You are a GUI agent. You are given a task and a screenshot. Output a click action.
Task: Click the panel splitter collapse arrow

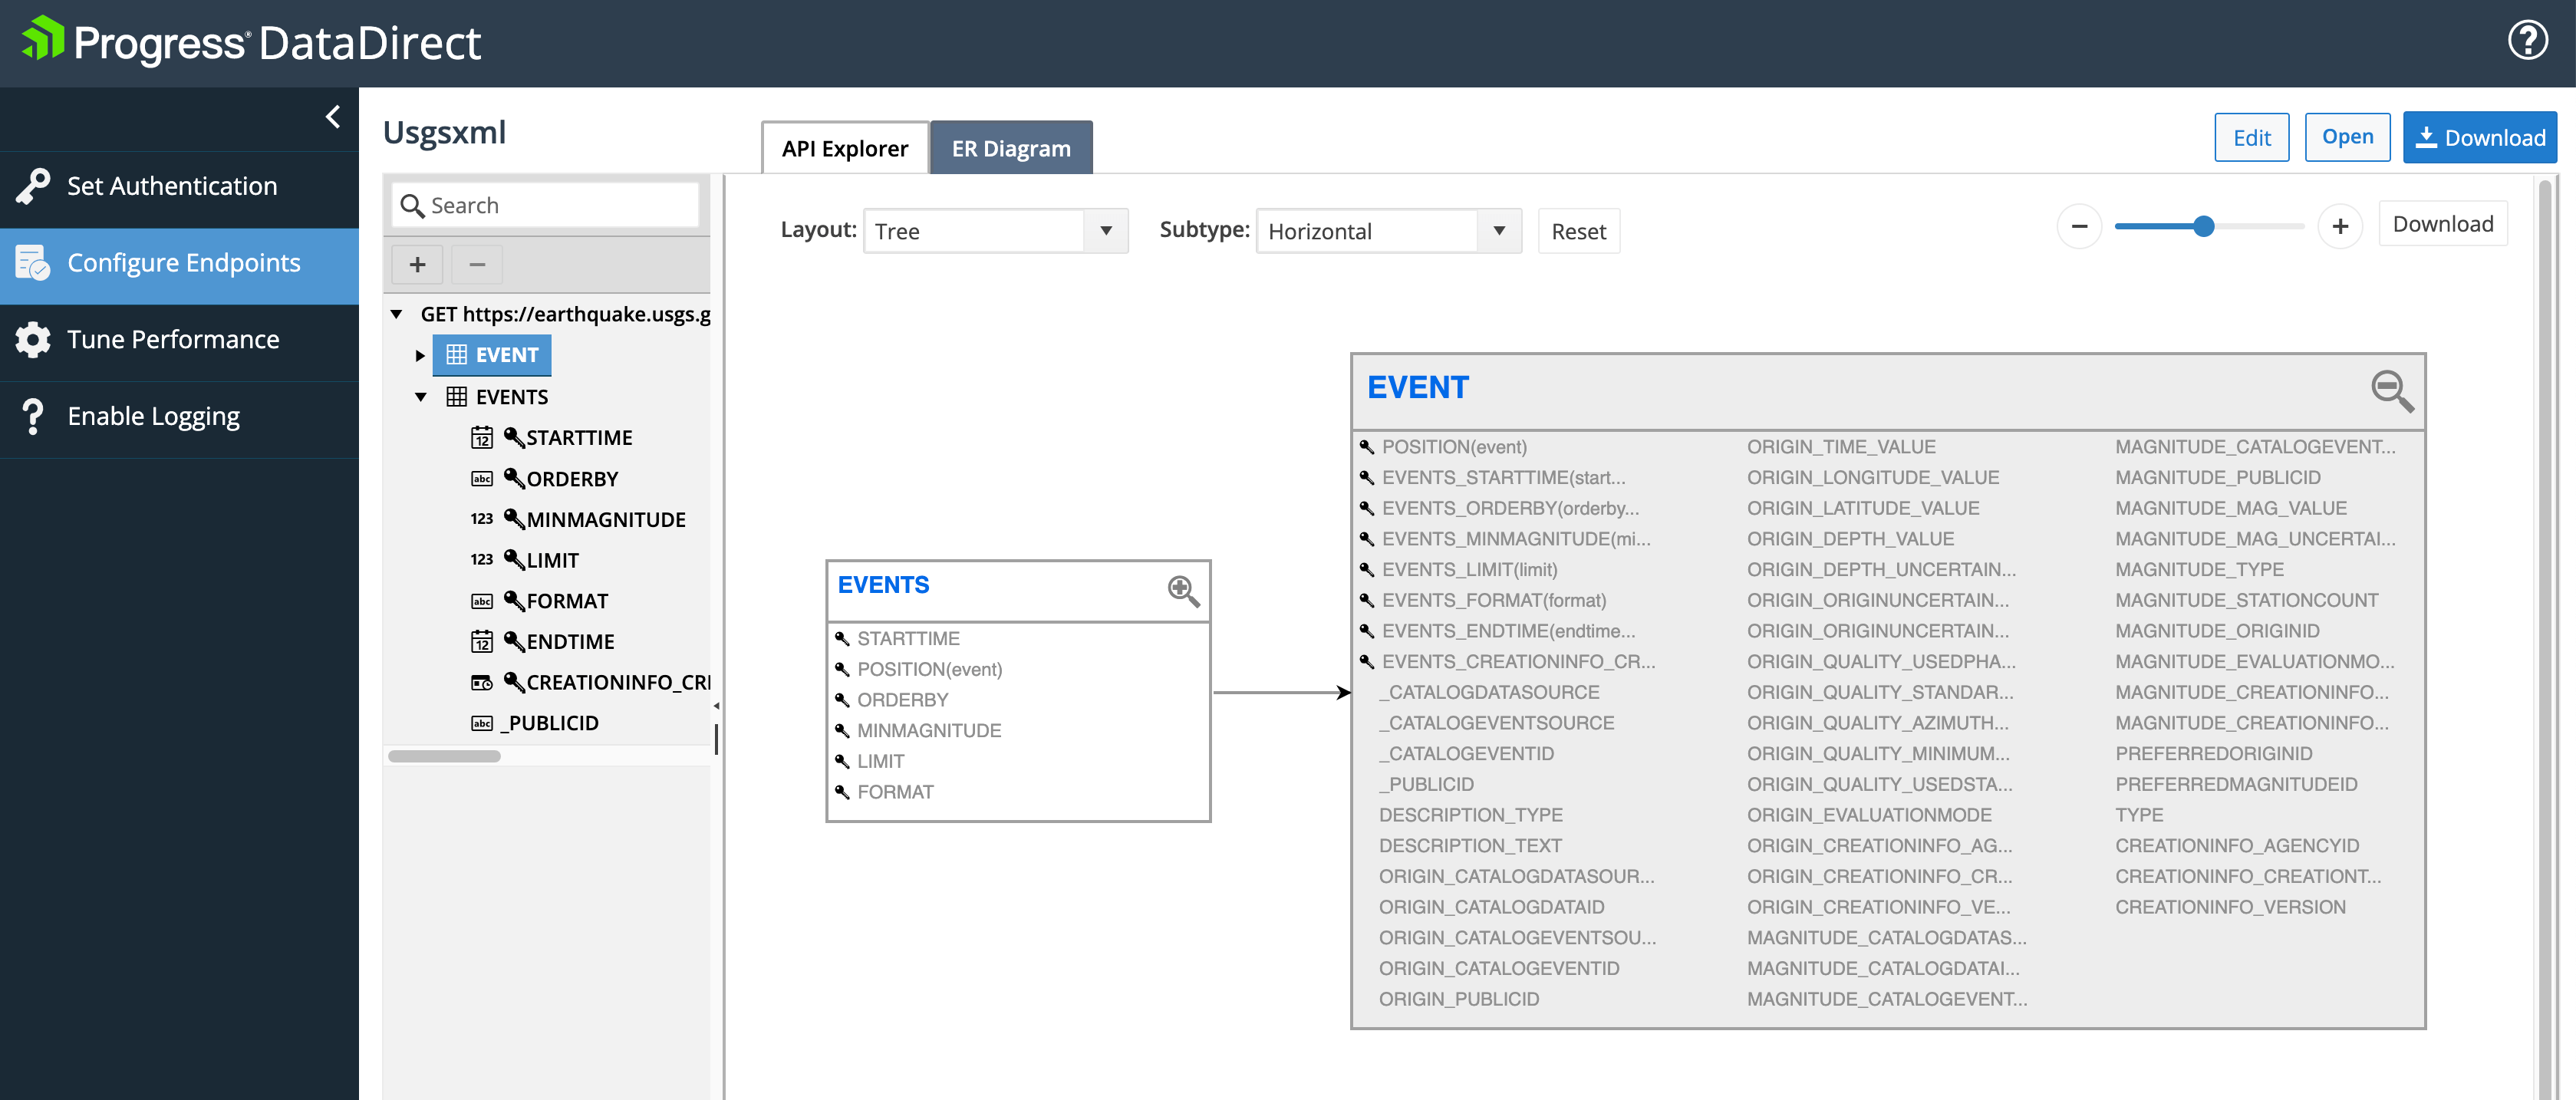pos(716,706)
